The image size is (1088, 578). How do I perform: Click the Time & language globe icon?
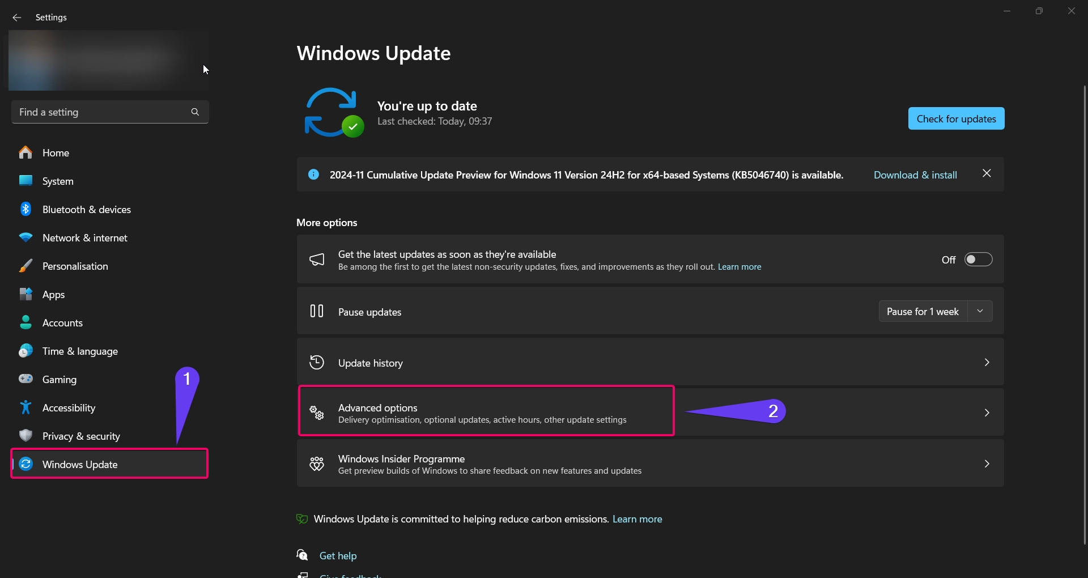[x=25, y=351]
